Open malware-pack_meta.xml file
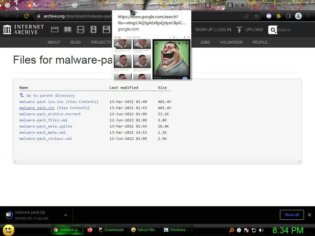The height and width of the screenshot is (236, 315). (x=42, y=132)
